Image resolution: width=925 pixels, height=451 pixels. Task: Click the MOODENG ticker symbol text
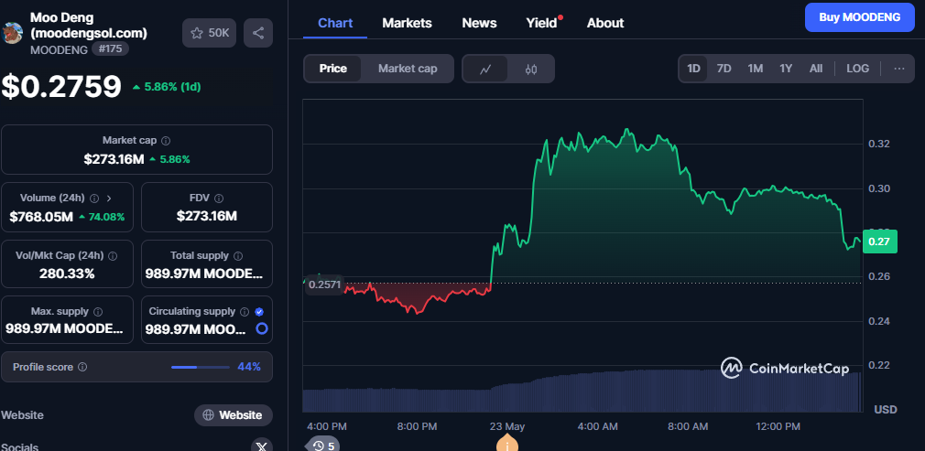(59, 48)
